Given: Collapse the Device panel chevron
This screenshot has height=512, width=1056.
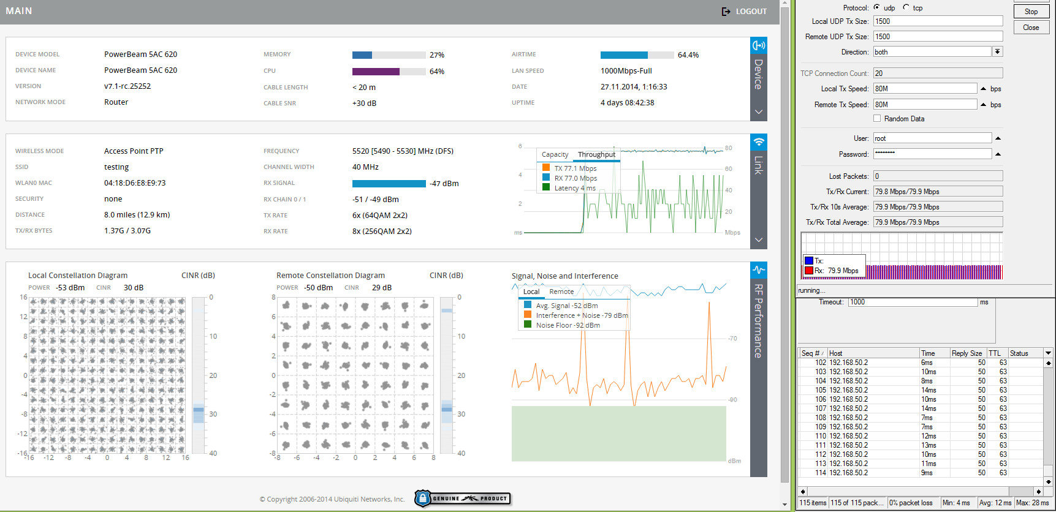Looking at the screenshot, I should (759, 112).
